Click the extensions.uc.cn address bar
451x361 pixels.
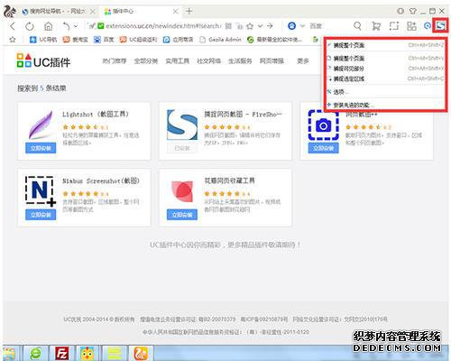tap(163, 26)
